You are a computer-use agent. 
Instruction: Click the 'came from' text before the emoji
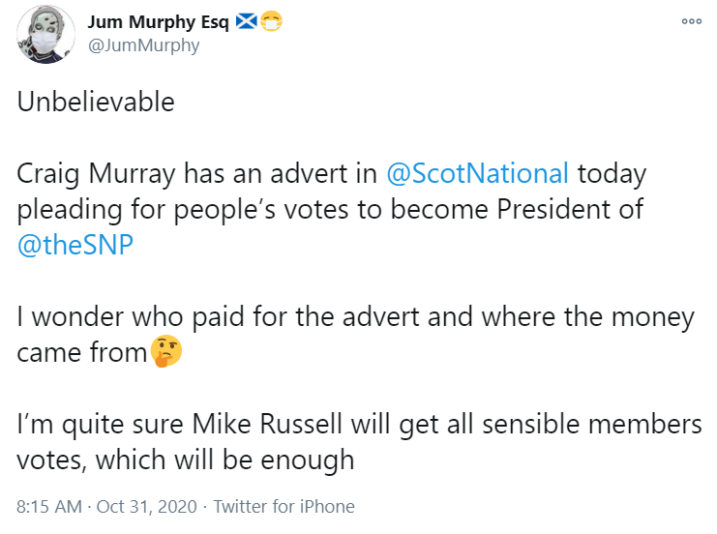[x=81, y=353]
